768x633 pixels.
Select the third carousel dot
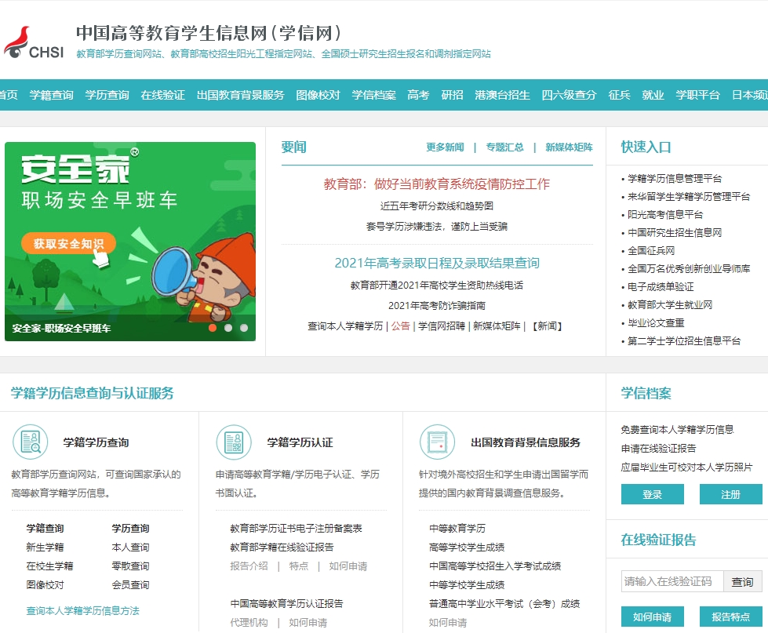(x=244, y=328)
